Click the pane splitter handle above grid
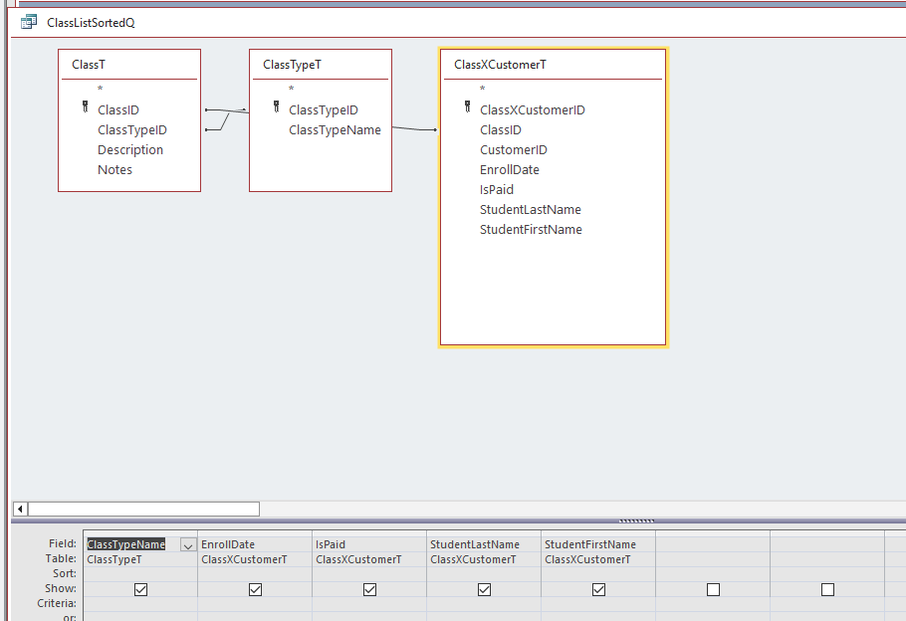The image size is (906, 621). point(636,520)
